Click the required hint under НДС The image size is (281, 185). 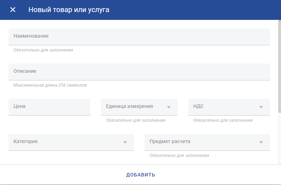223,120
